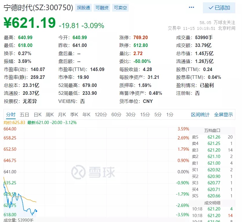
Task: Open the 5分 chart tab
Action: pos(158,115)
